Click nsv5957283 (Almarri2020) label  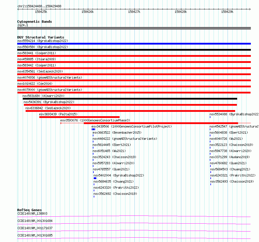coord(113,163)
